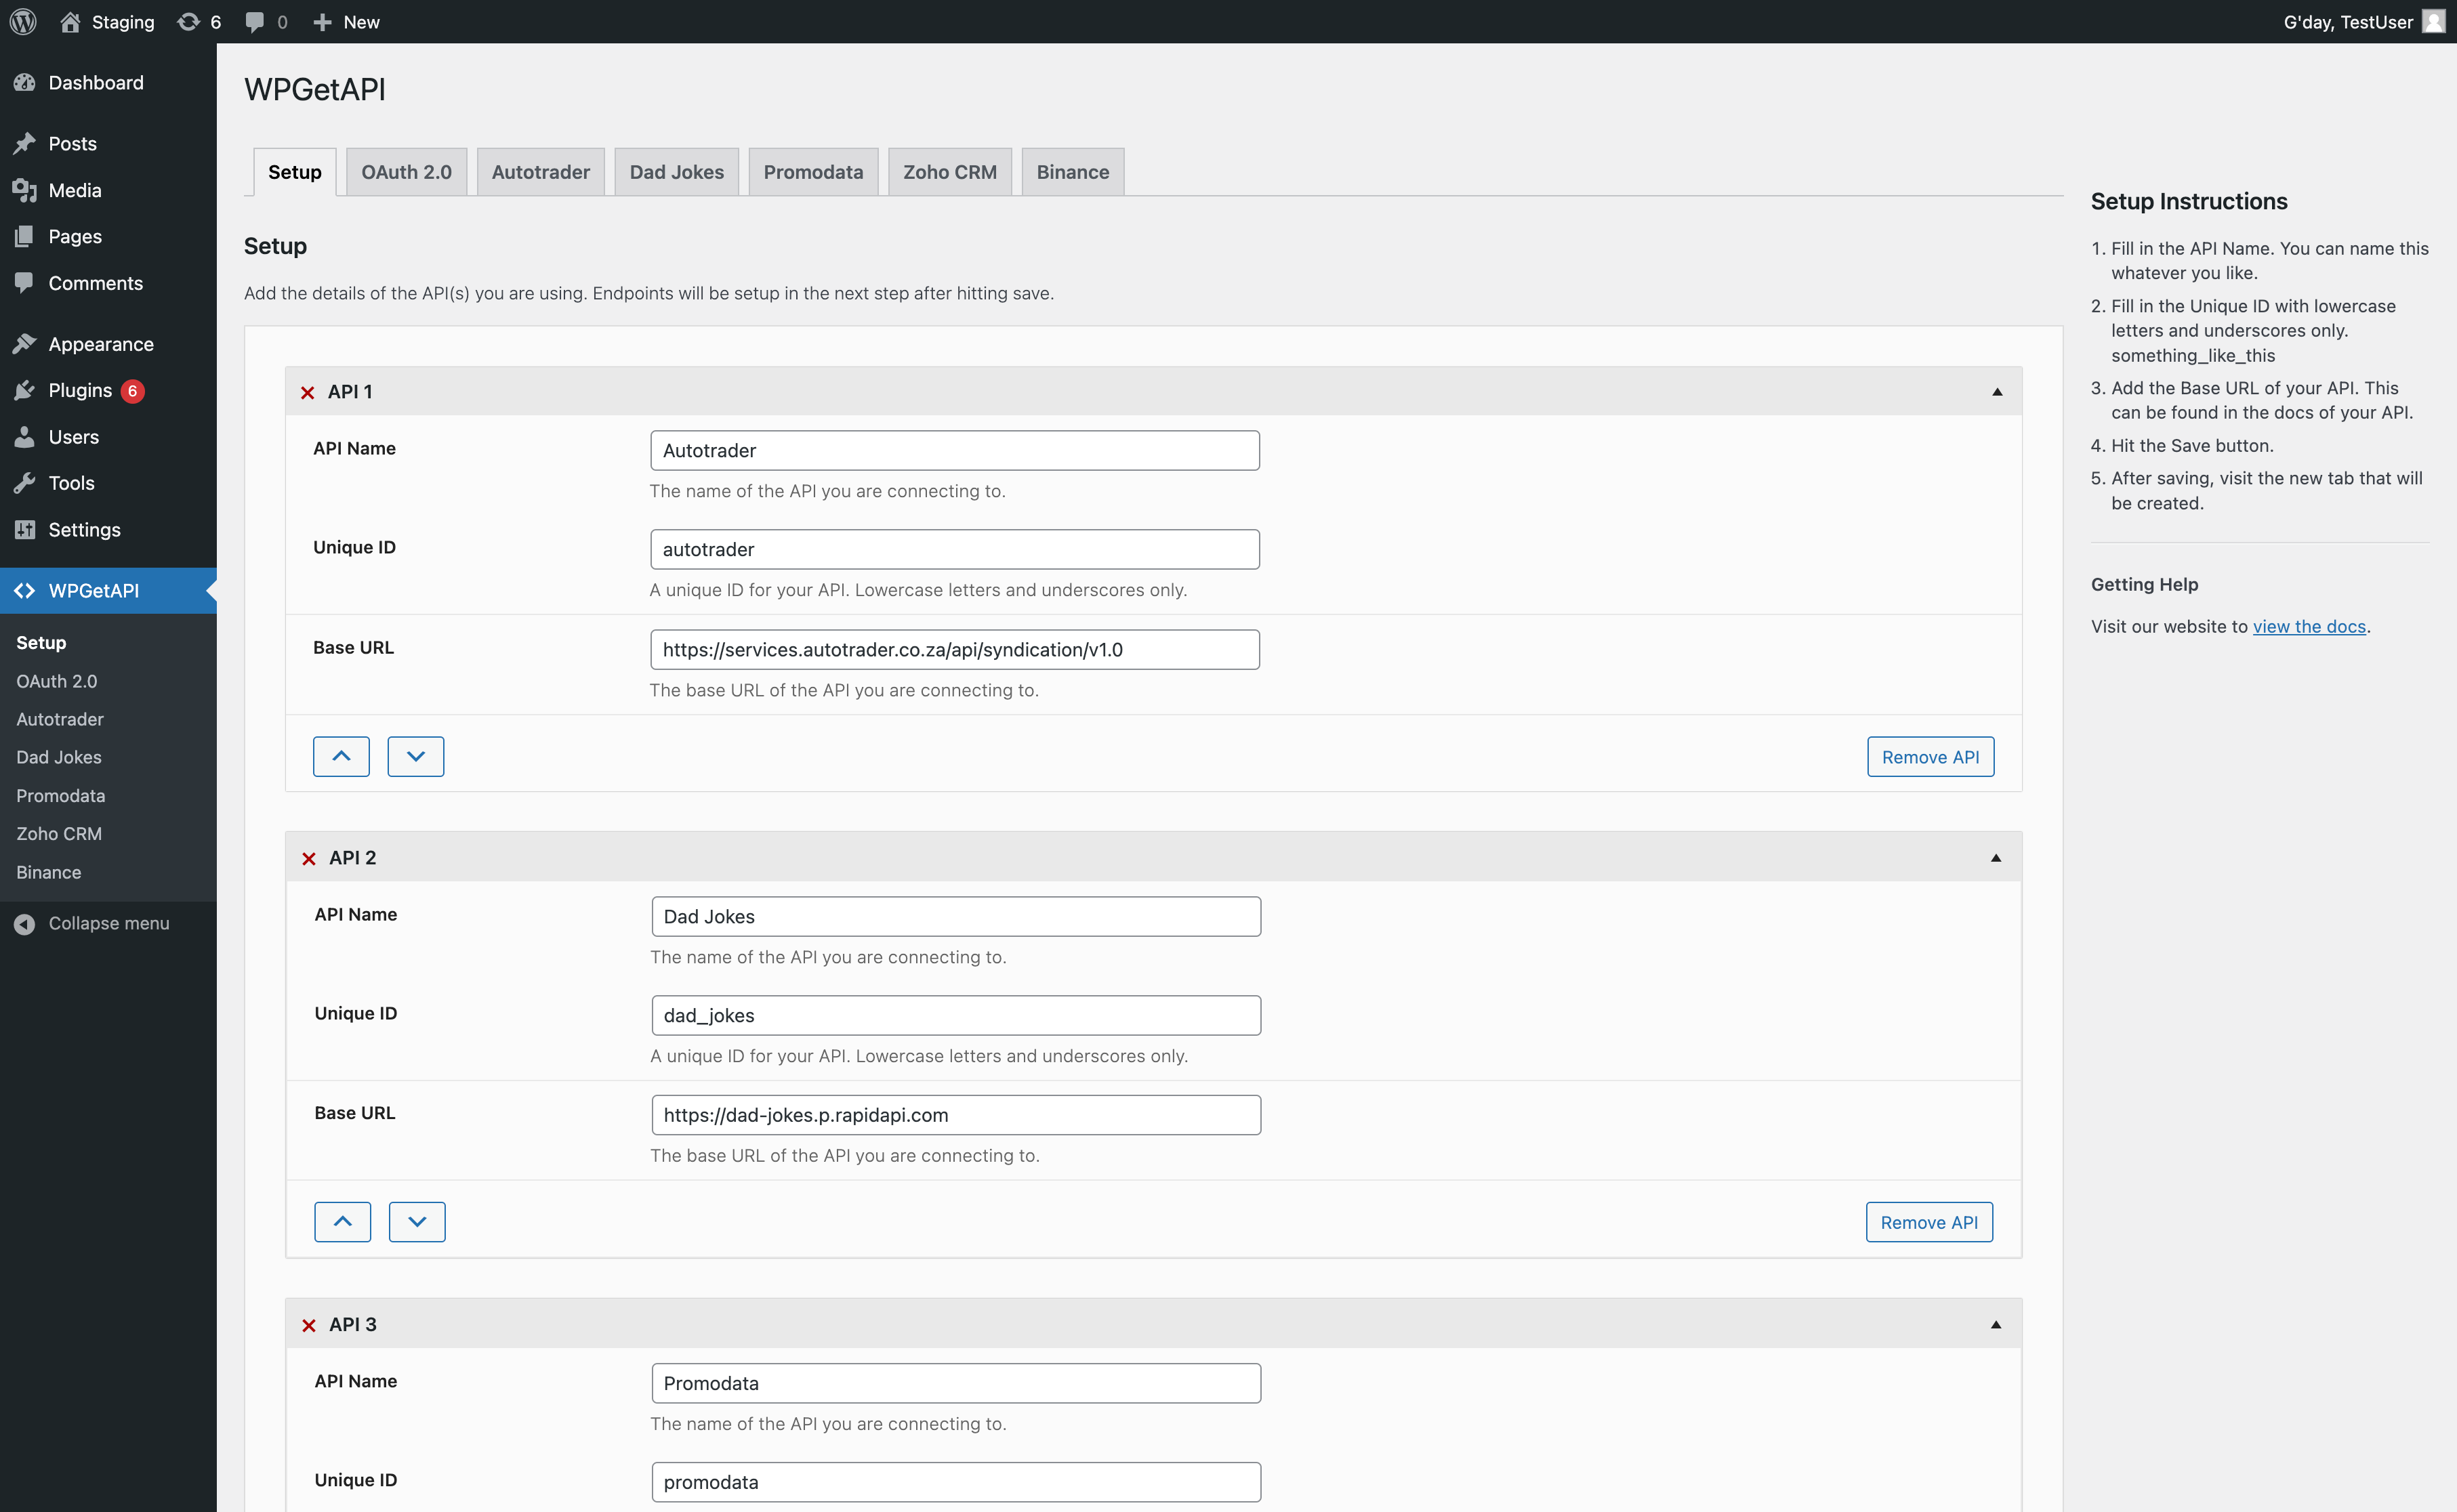Image resolution: width=2457 pixels, height=1512 pixels.
Task: Move API 1 down with arrow button
Action: point(416,756)
